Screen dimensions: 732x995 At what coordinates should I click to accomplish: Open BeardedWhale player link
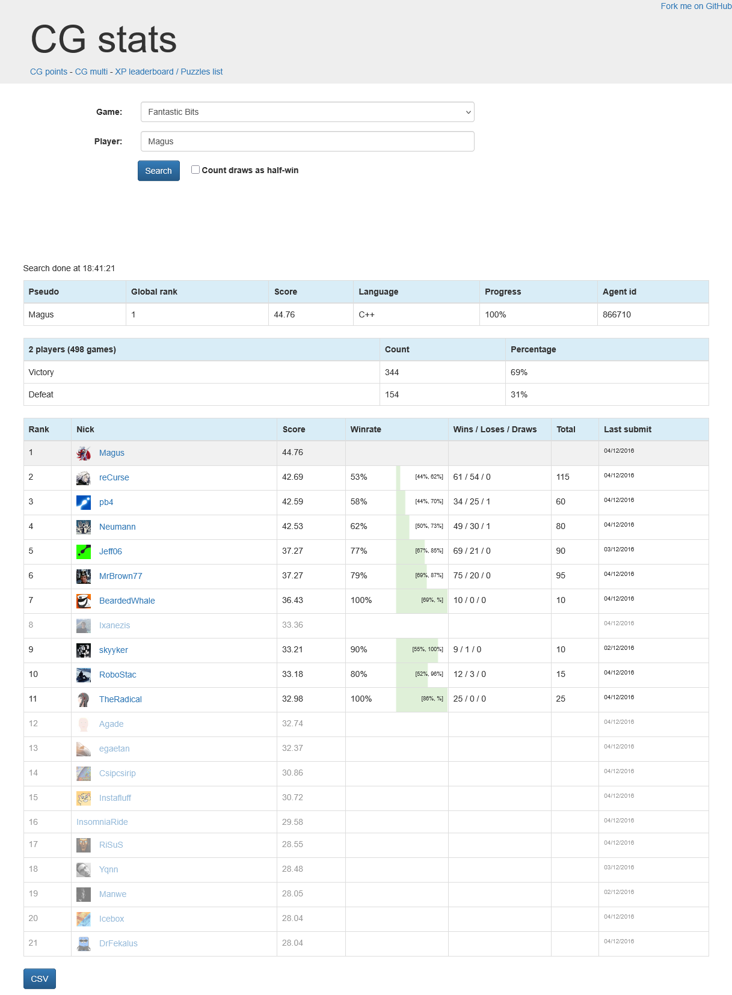[x=127, y=601]
